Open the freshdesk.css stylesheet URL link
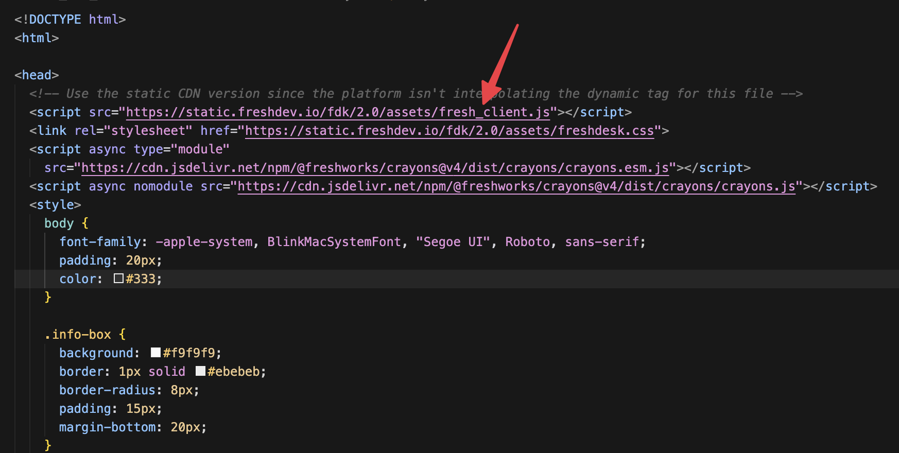The image size is (899, 453). point(449,131)
